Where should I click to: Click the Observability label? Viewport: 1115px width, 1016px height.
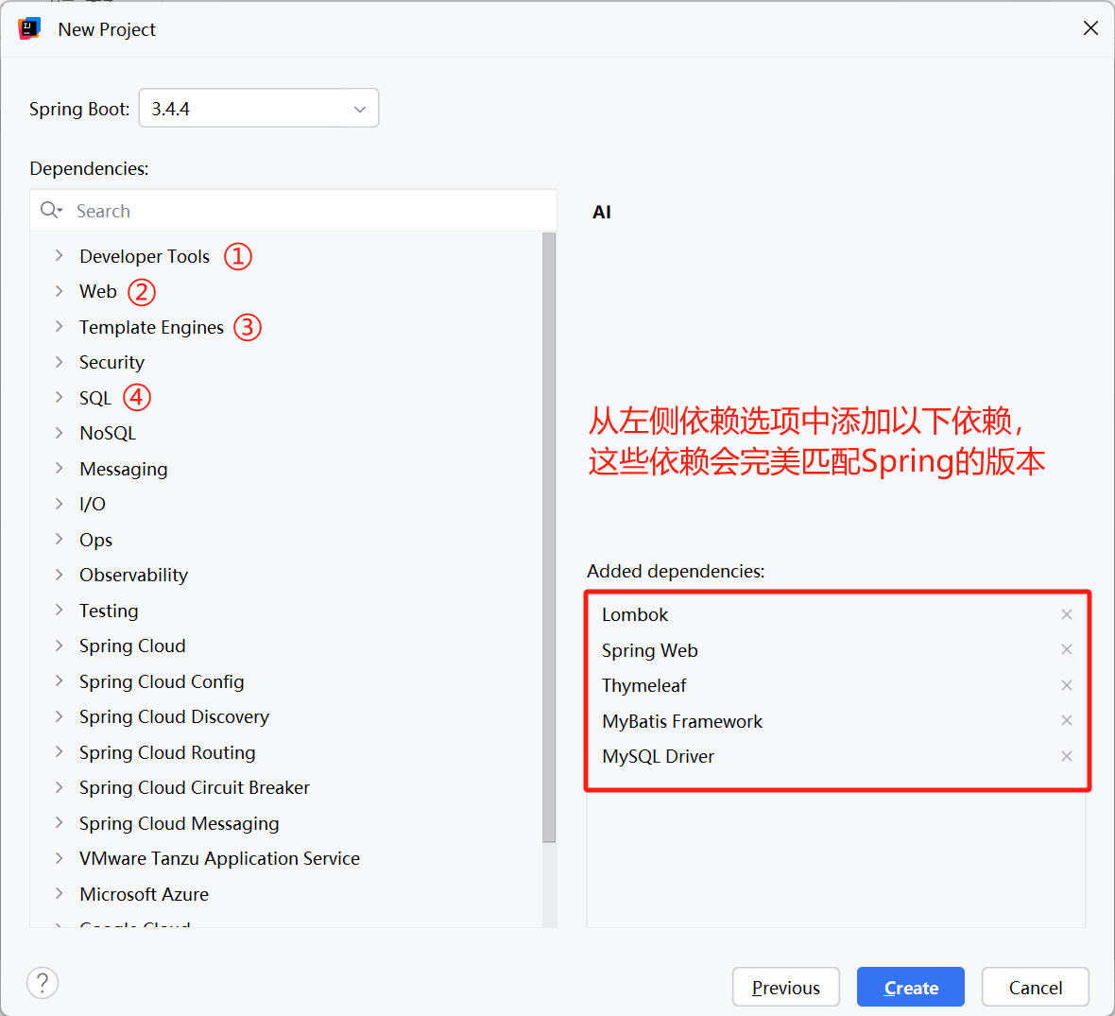point(133,575)
